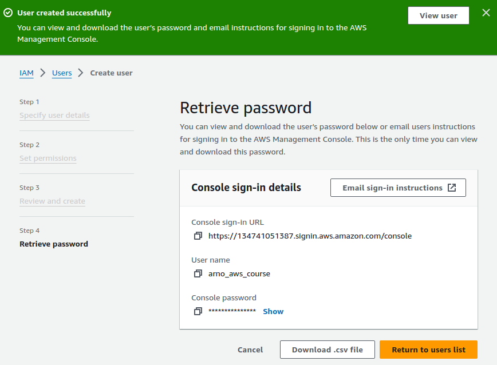
Task: Show the hidden console password
Action: coord(273,311)
